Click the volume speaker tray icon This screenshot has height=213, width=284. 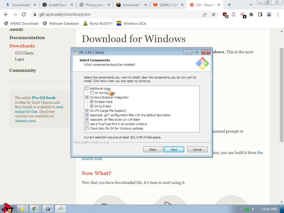point(253,209)
